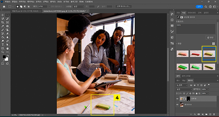
Task: Collapse the variations section chevron
Action: point(177,44)
